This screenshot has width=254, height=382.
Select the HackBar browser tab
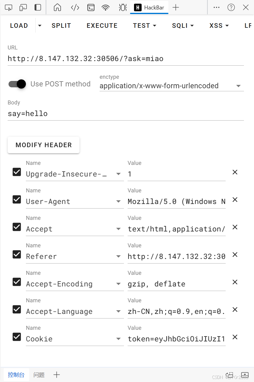pyautogui.click(x=149, y=7)
